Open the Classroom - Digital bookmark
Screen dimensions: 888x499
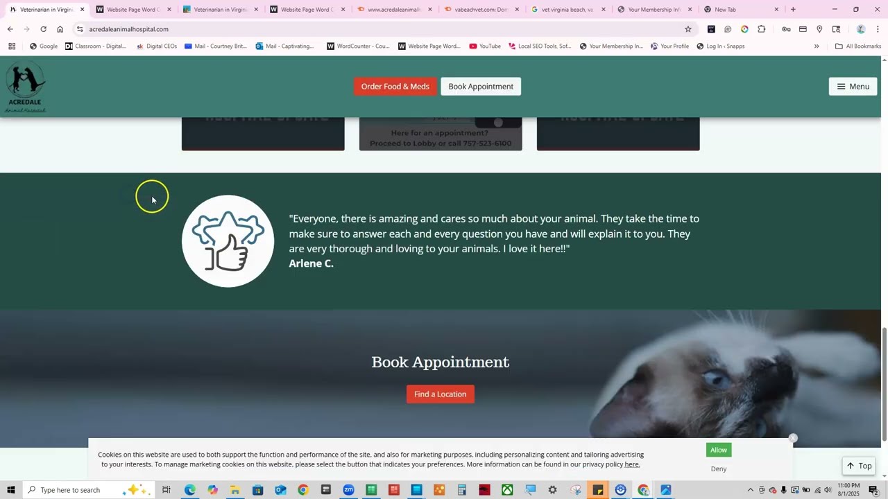[x=96, y=46]
